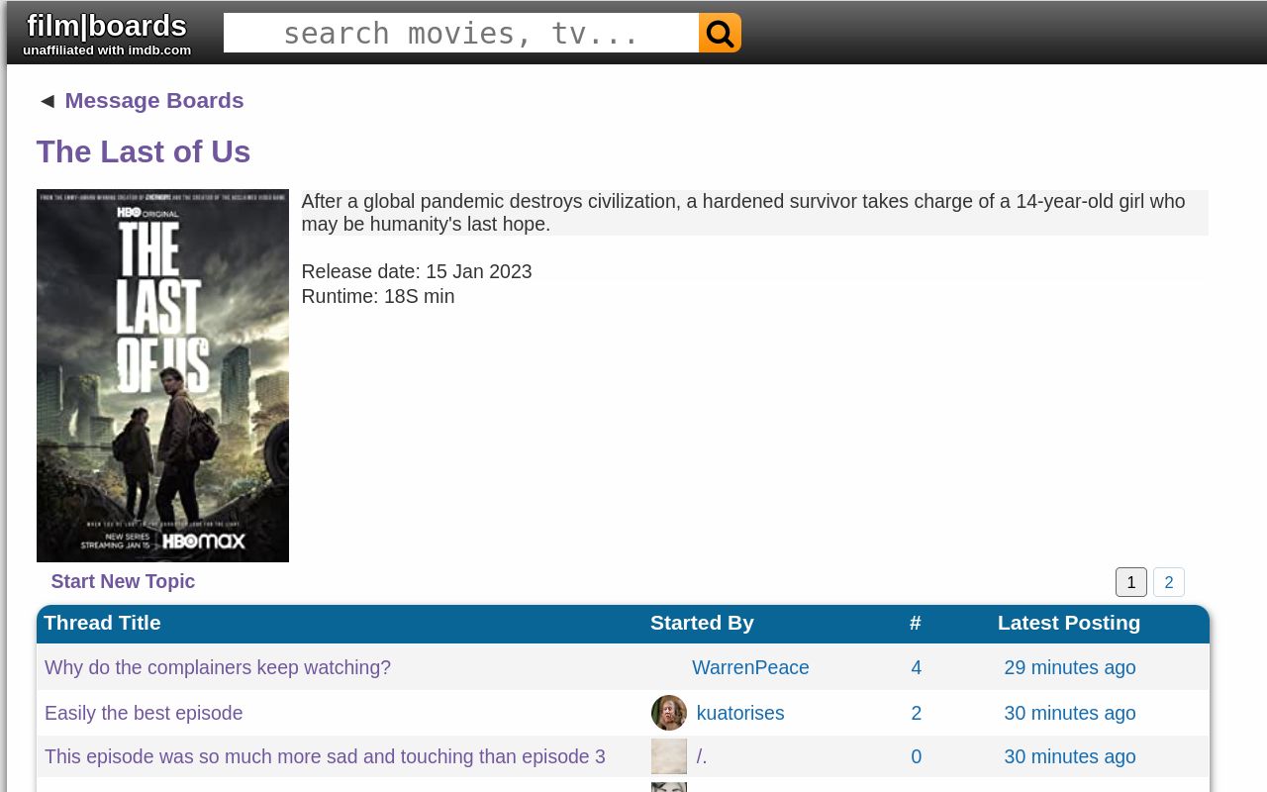This screenshot has height=792, width=1267.
Task: Open thread 'Easily the best episode'
Action: click(x=144, y=713)
